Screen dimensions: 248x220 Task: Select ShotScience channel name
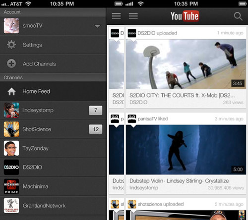coord(37,129)
